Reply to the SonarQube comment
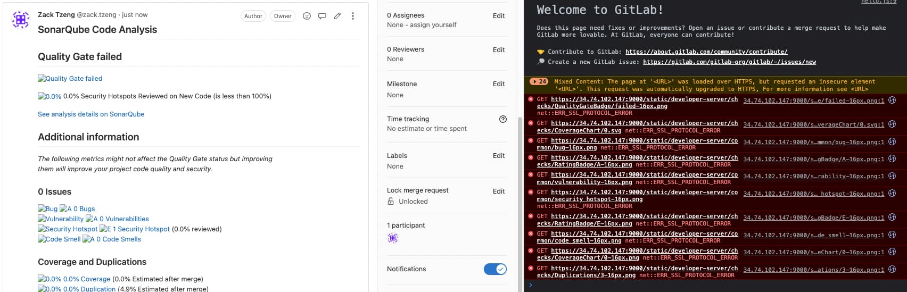 point(322,16)
